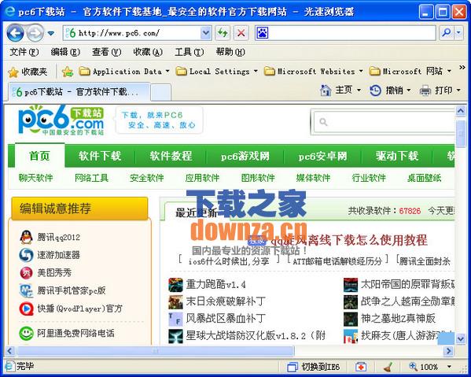
Task: Open the 图形软件 category link
Action: [x=258, y=178]
